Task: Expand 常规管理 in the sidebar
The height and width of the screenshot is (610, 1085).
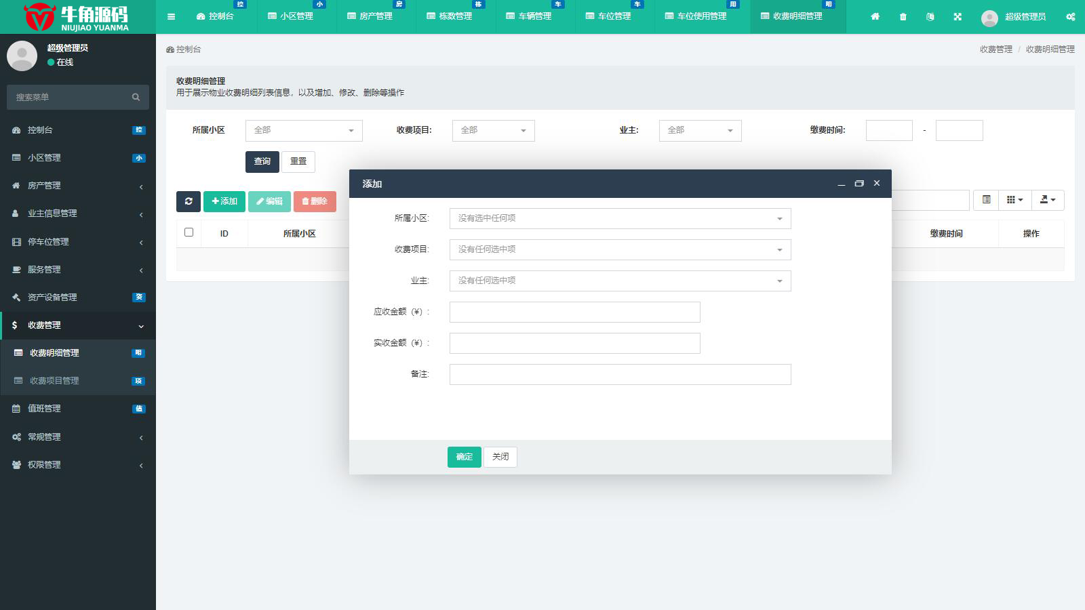Action: (78, 437)
